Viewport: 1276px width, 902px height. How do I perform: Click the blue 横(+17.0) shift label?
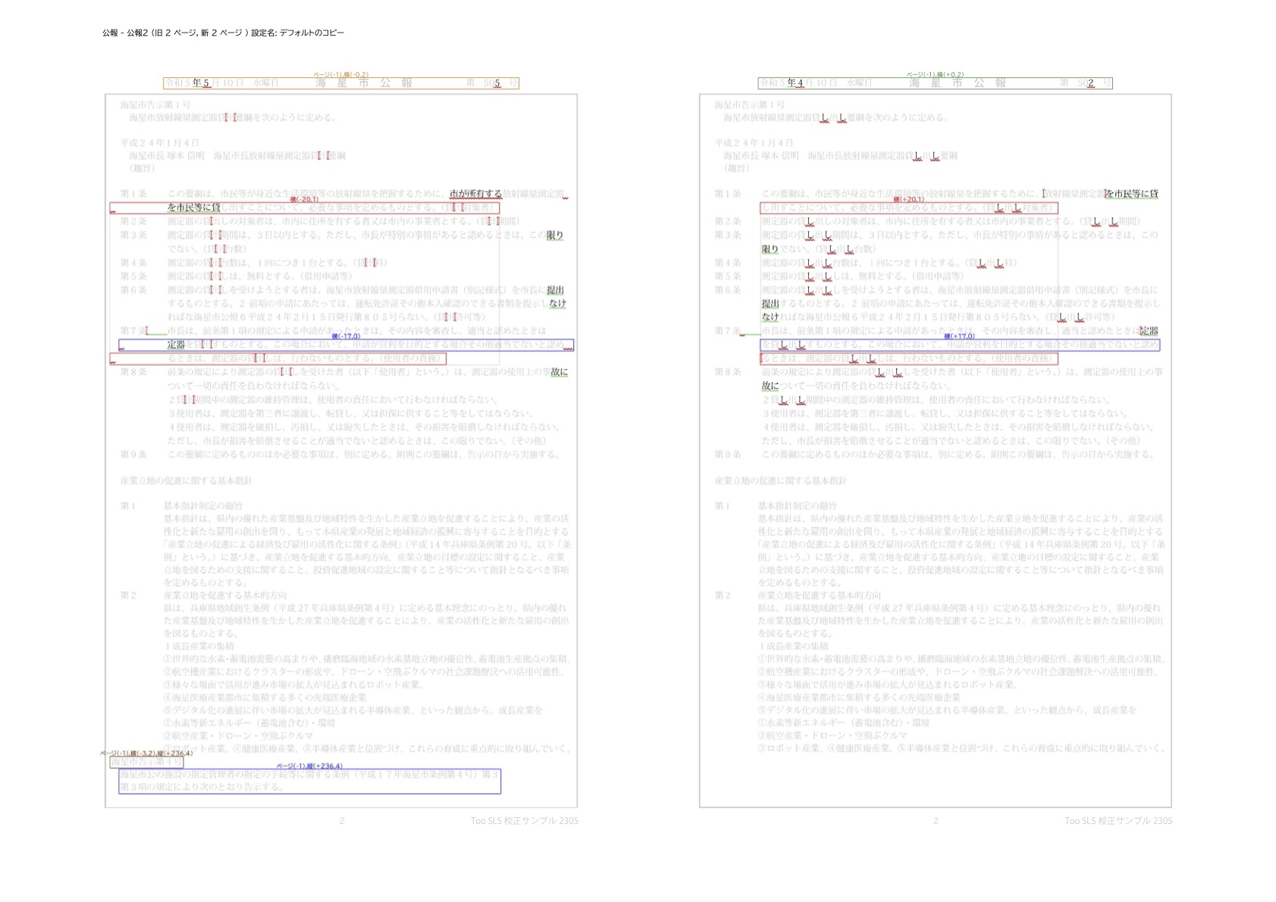[959, 336]
